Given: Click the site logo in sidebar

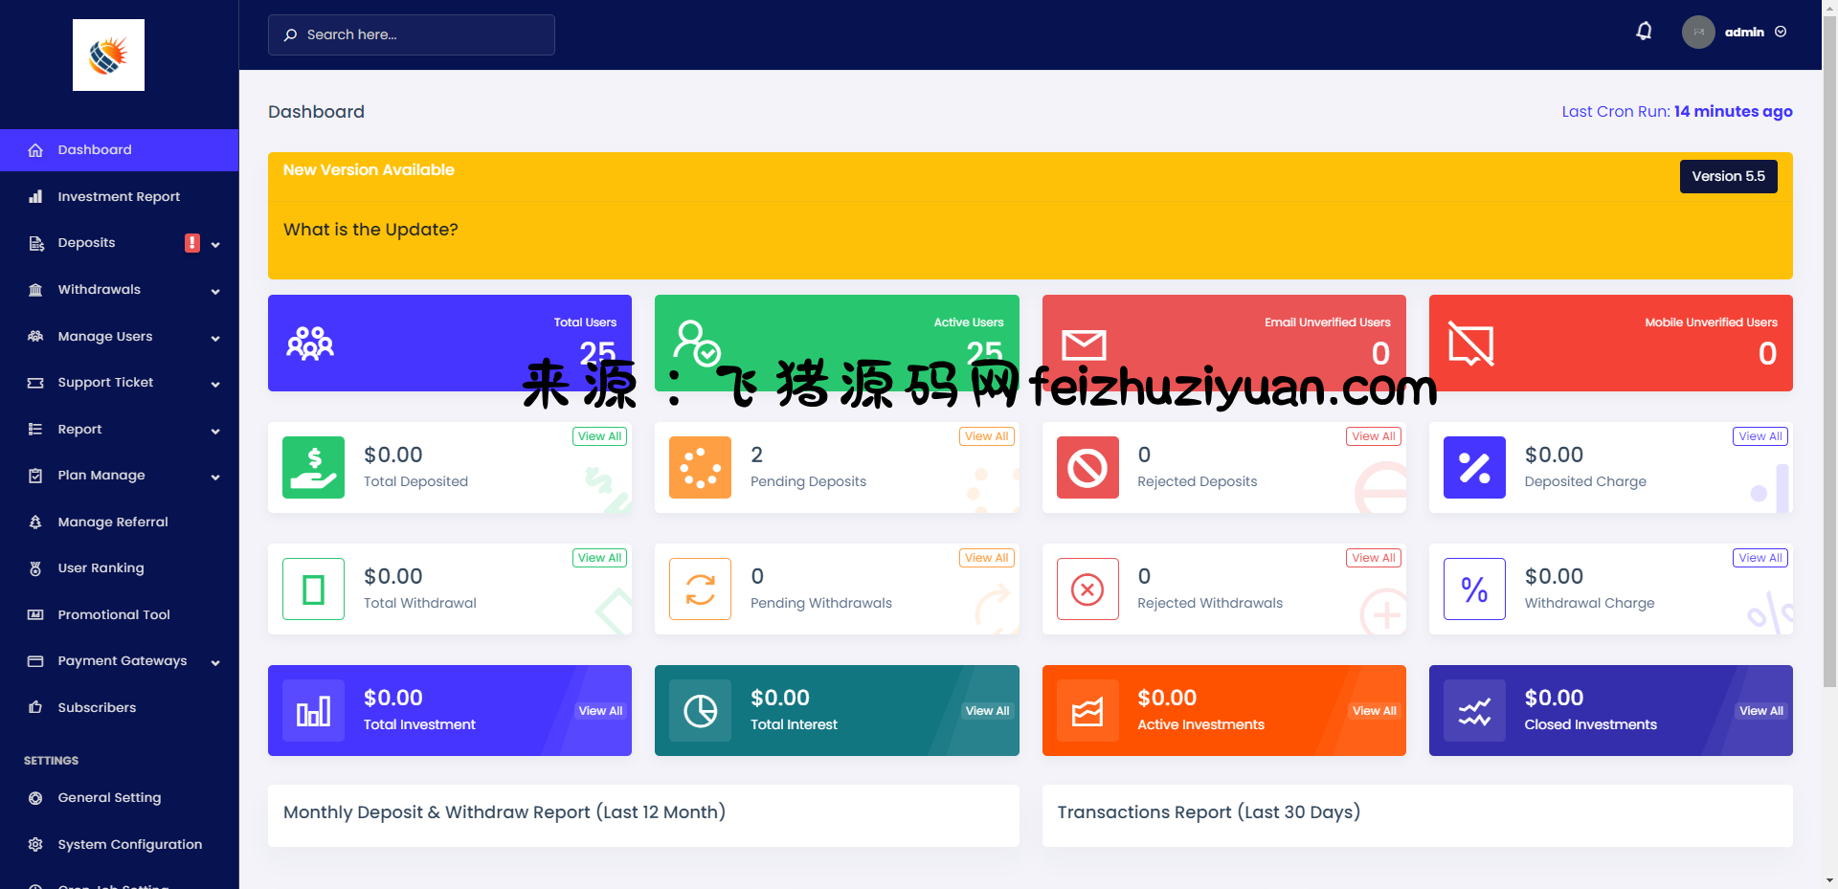Looking at the screenshot, I should pyautogui.click(x=108, y=56).
